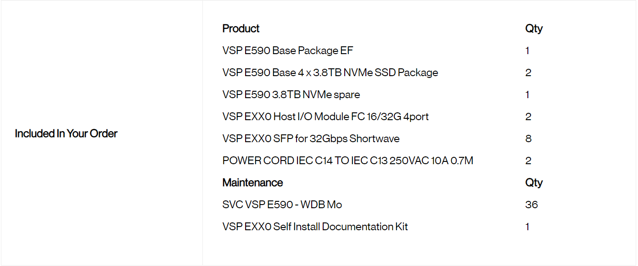Click the "Included In Your Order" label
The height and width of the screenshot is (266, 638).
[66, 133]
